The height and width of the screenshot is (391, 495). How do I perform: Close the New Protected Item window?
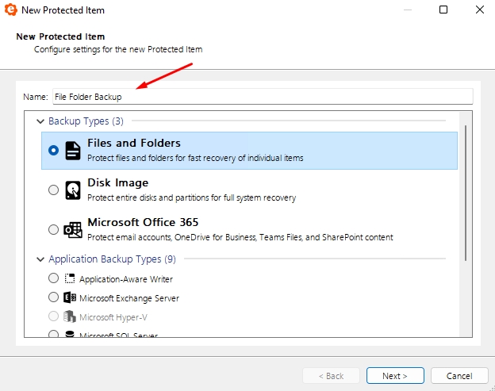(479, 10)
